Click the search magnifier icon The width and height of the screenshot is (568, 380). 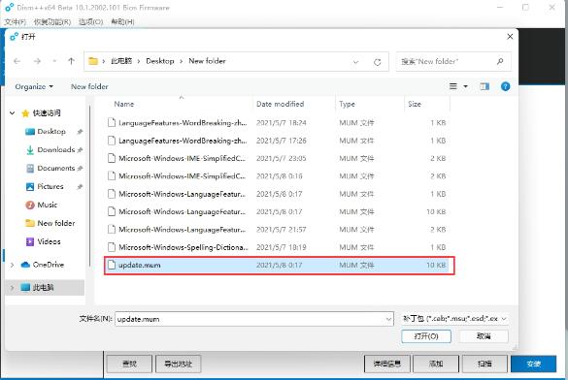[x=500, y=61]
